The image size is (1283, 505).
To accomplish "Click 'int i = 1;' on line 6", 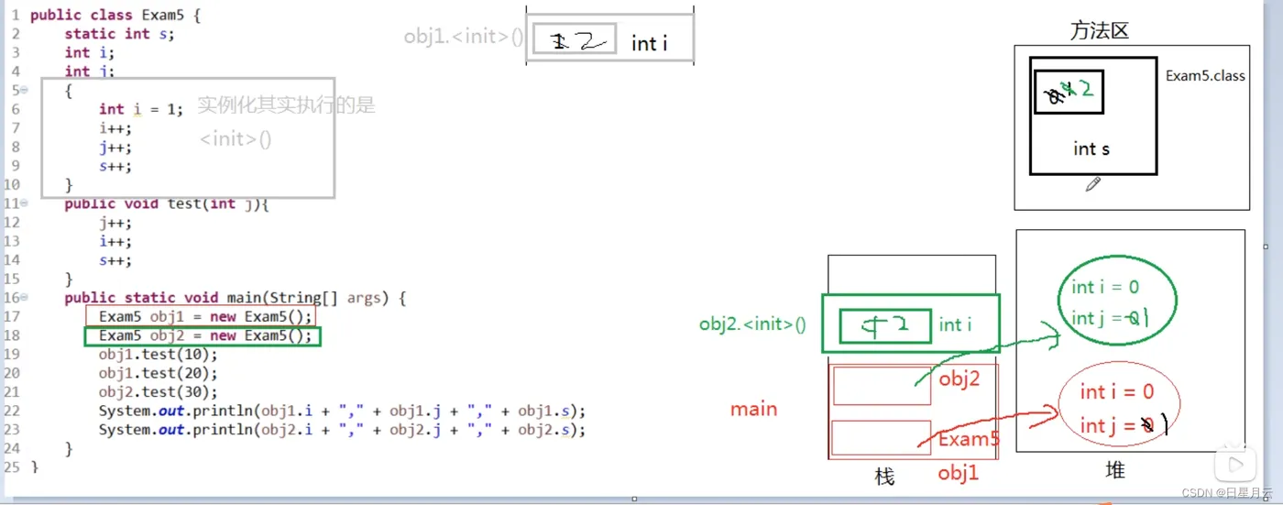I will click(141, 109).
